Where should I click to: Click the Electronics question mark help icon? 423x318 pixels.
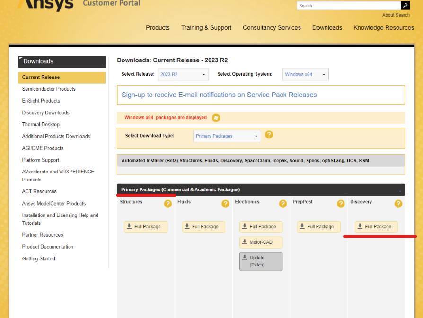click(x=283, y=204)
